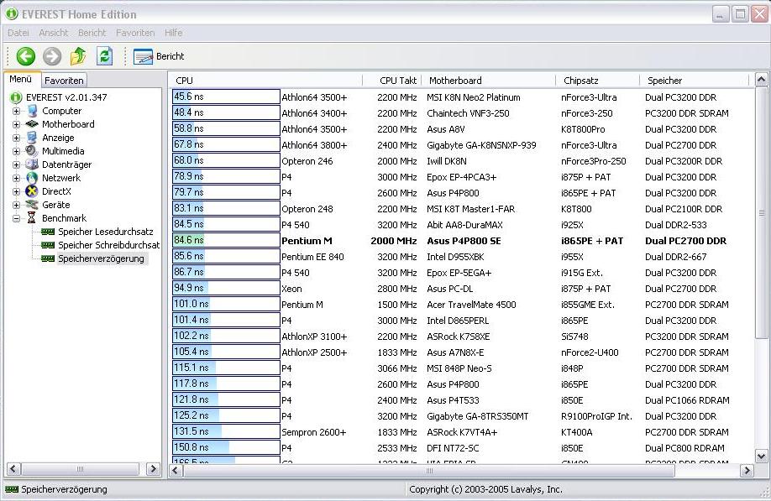
Task: Click the Computer tree icon
Action: pos(32,111)
